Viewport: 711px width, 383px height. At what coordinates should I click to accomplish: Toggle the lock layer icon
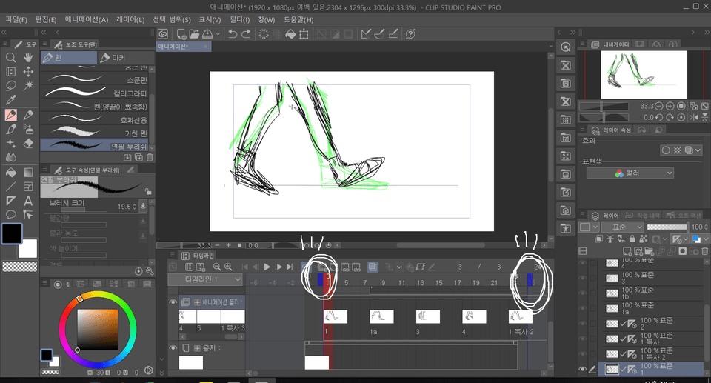[x=632, y=239]
